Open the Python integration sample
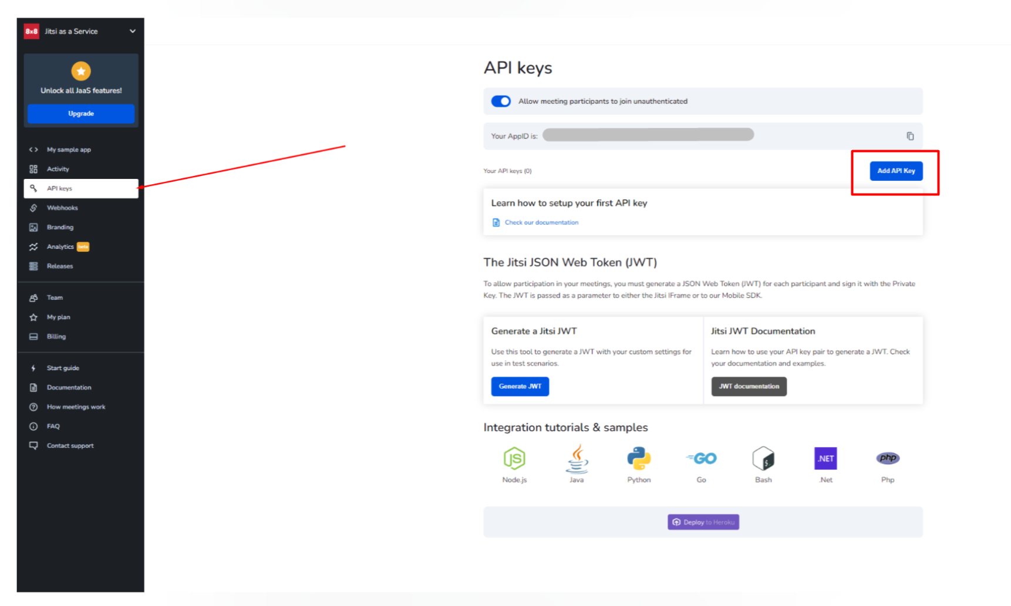Viewport: 1011px width, 606px height. pyautogui.click(x=639, y=465)
